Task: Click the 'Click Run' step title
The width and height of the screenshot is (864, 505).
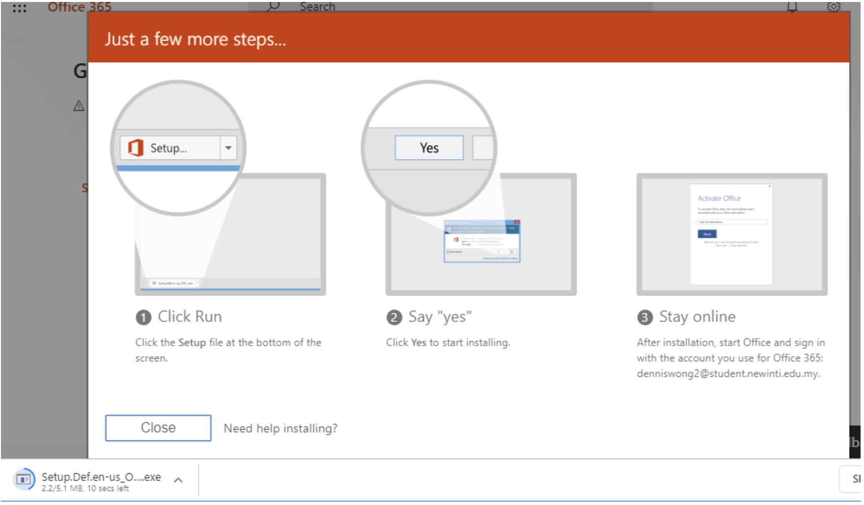Action: click(190, 317)
